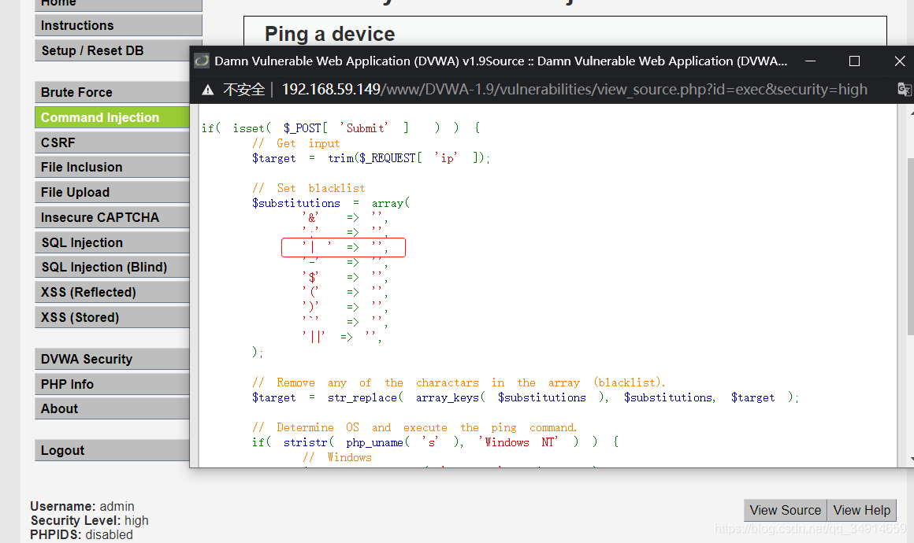Open About page in sidebar
This screenshot has height=543, width=914.
[x=113, y=408]
